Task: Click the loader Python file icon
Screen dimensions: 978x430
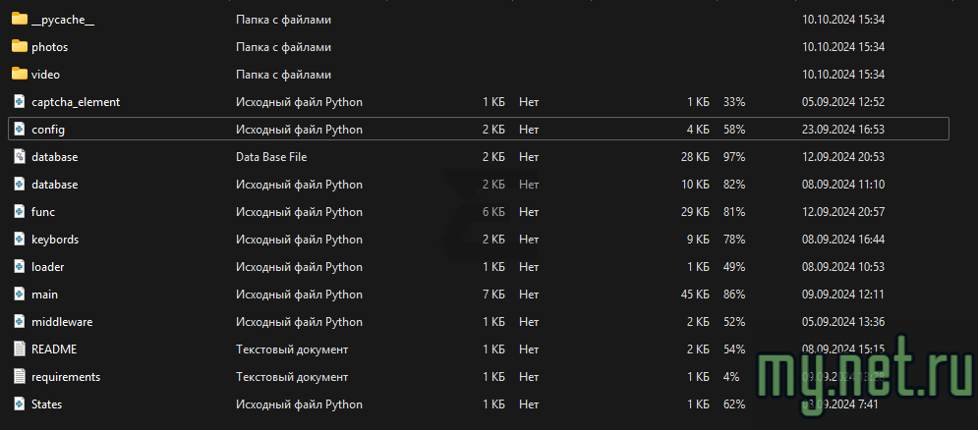Action: coord(19,266)
